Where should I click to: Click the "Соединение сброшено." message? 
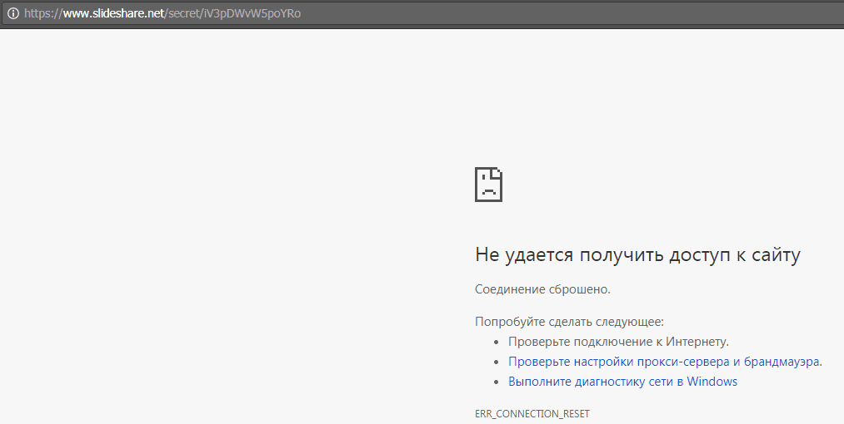pos(542,289)
